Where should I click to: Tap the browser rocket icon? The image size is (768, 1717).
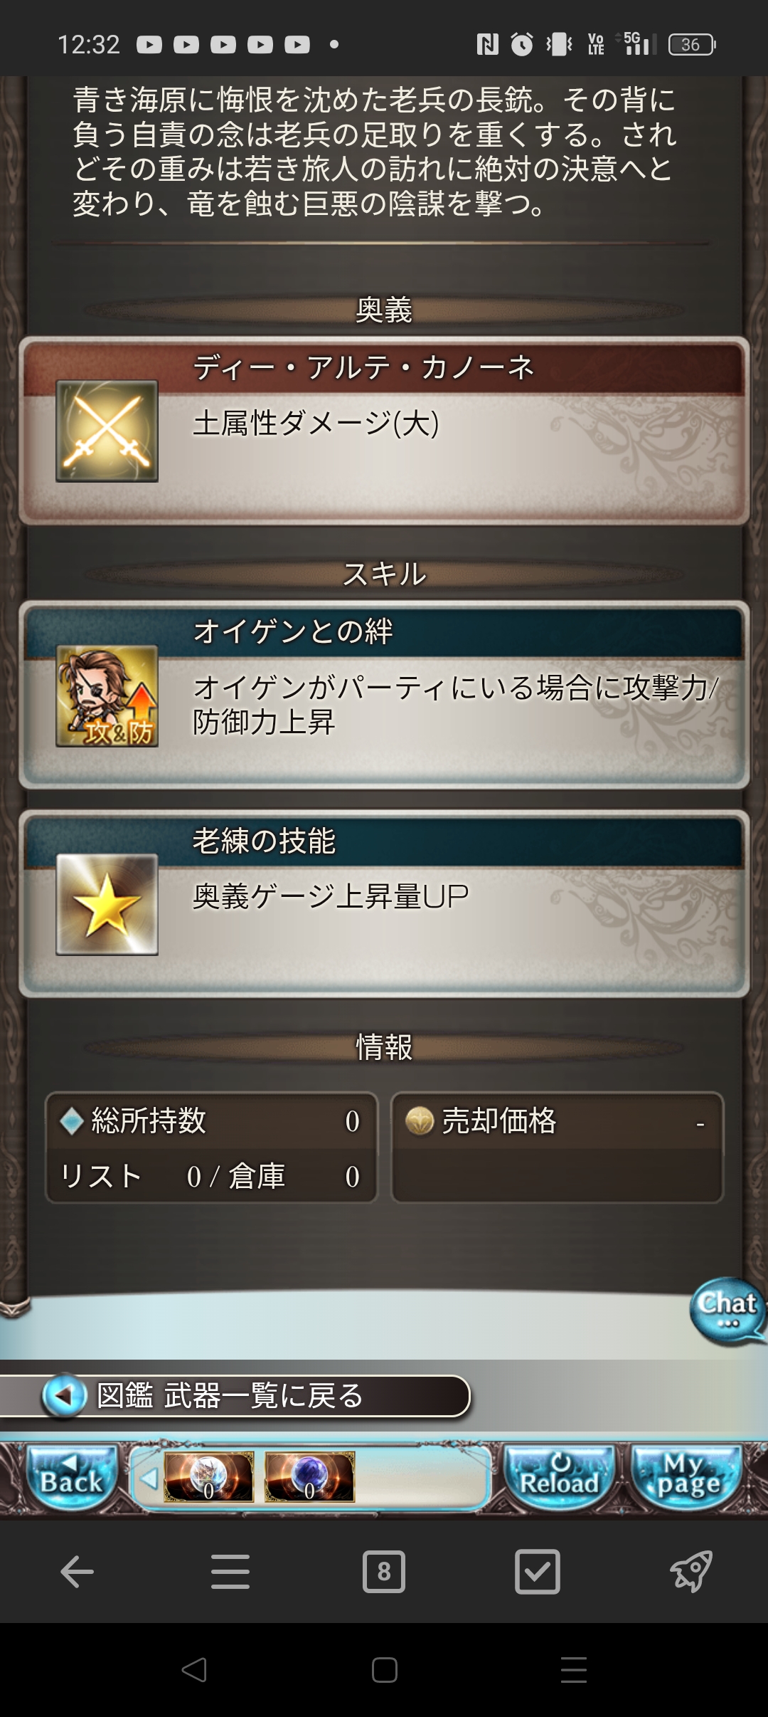[691, 1572]
